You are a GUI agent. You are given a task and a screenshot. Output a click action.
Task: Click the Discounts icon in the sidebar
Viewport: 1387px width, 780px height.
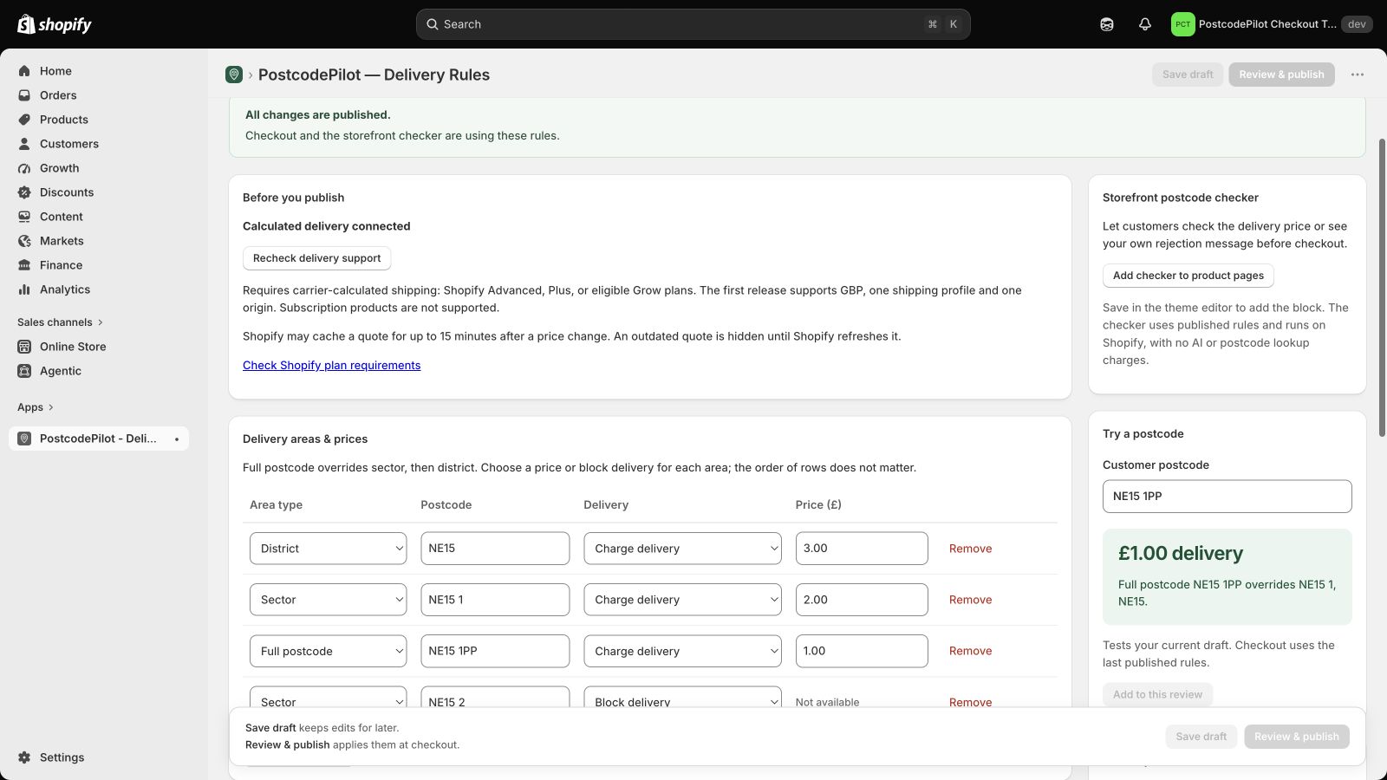coord(24,192)
